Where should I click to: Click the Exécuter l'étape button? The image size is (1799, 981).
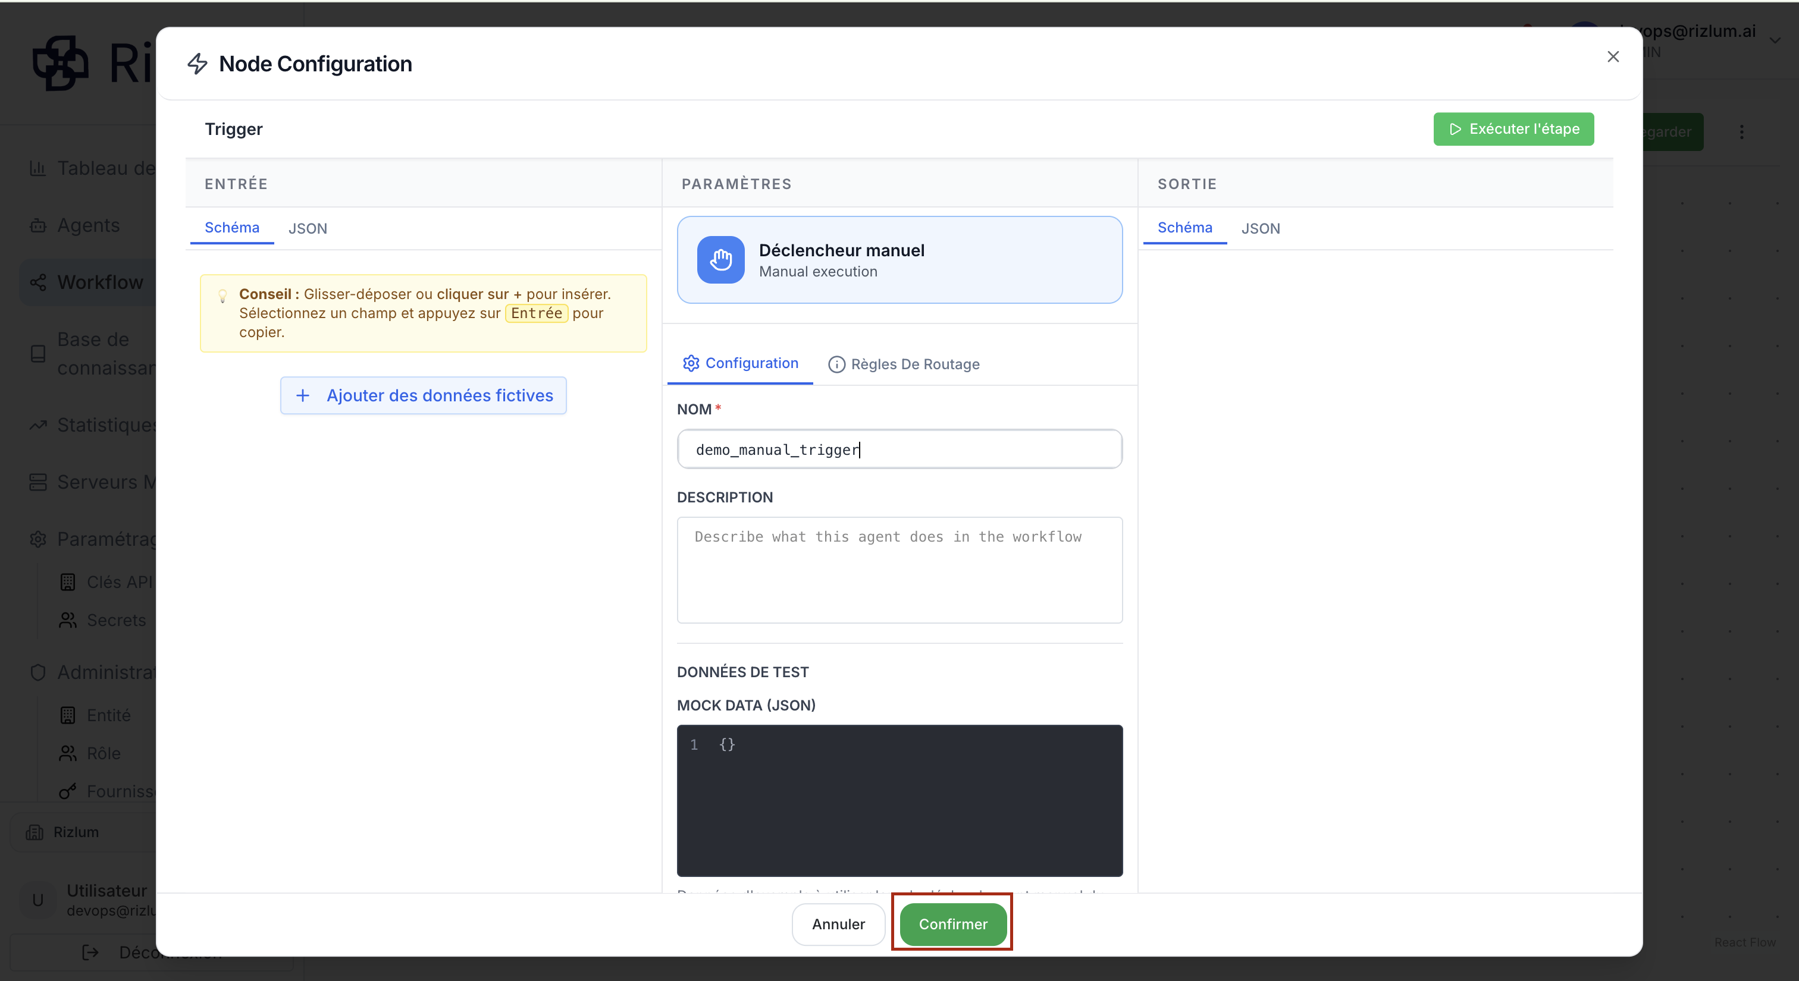[1513, 129]
